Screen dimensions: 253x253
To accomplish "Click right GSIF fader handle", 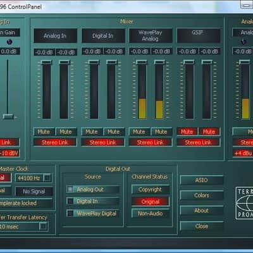I will click(x=207, y=62).
